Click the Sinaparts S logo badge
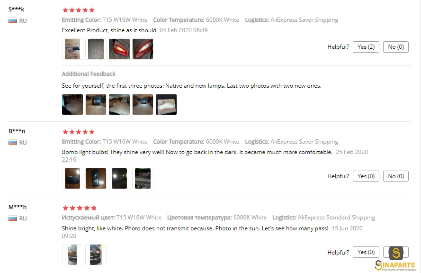 pyautogui.click(x=396, y=253)
